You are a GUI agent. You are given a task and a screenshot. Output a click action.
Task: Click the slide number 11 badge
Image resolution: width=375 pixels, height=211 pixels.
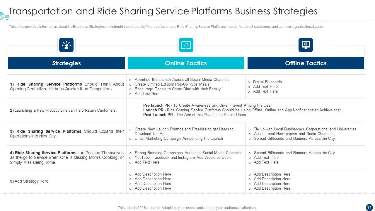coord(369,207)
